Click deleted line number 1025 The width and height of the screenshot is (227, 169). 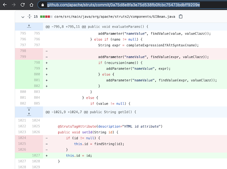22,144
